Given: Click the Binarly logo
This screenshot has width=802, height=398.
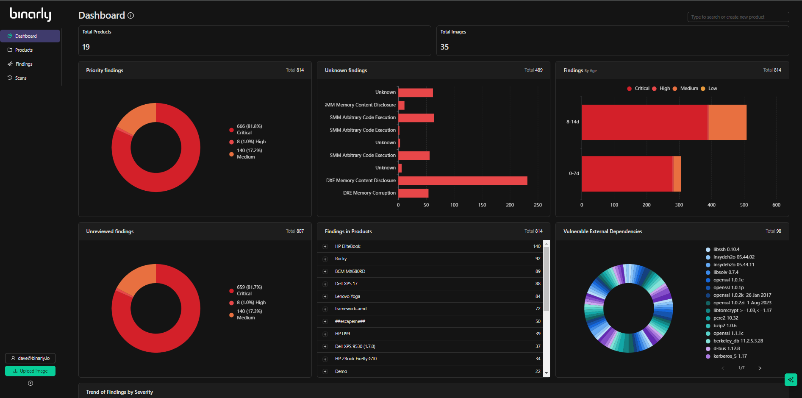Looking at the screenshot, I should (x=31, y=14).
